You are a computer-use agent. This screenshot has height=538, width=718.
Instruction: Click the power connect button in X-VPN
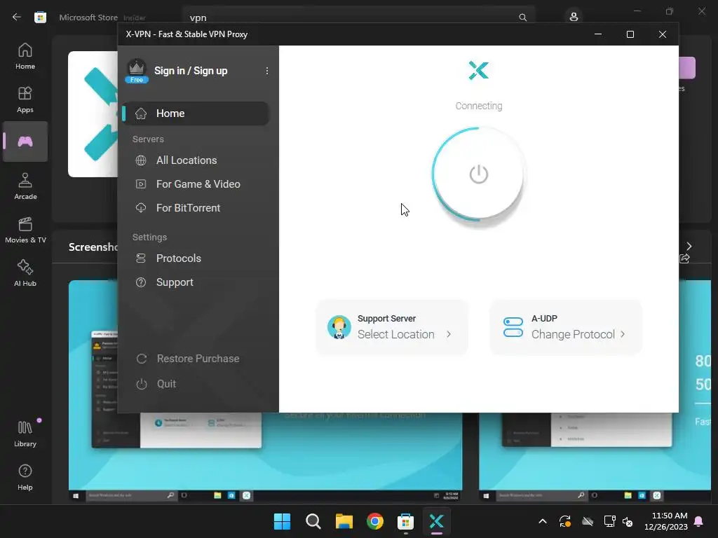pos(478,174)
